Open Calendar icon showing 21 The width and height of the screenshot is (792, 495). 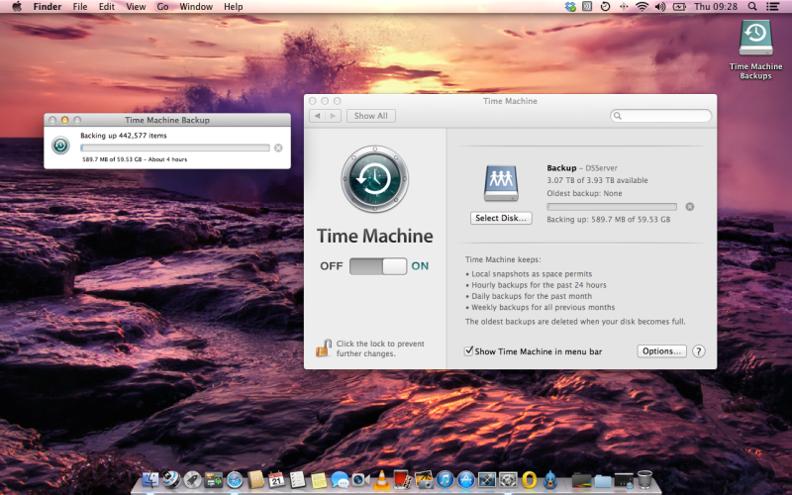277,479
